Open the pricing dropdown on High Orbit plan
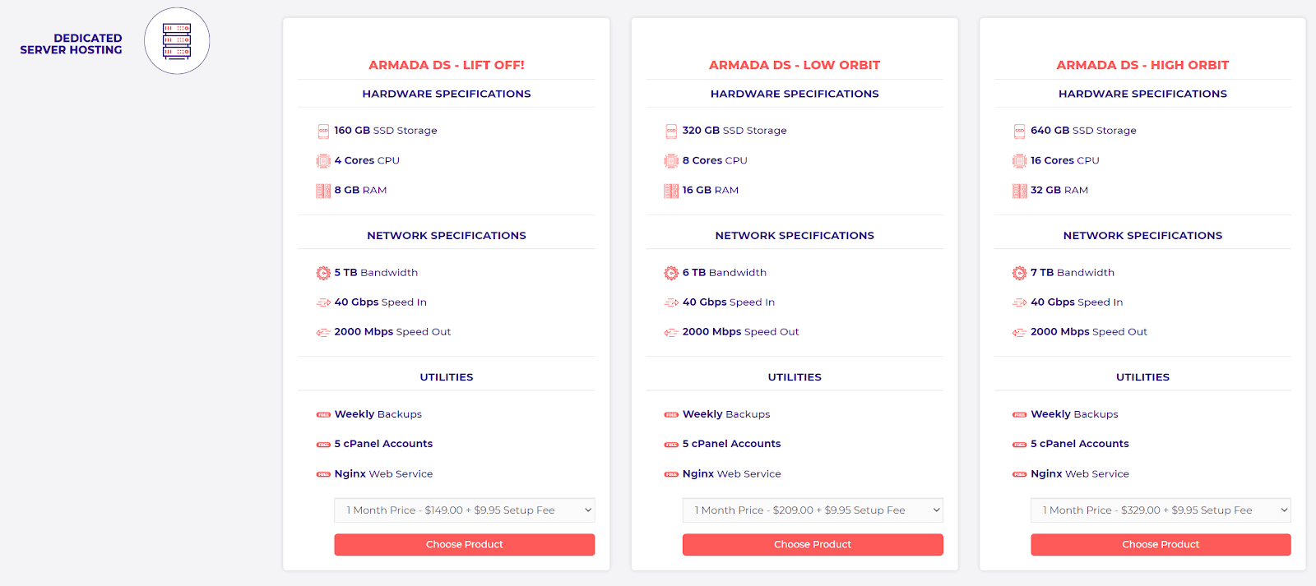 coord(1160,510)
